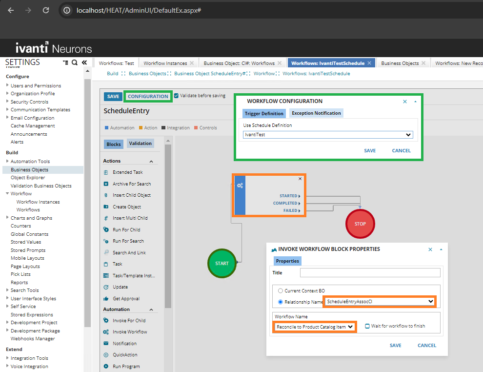Expand the Workflow Name dropdown
Image resolution: width=483 pixels, height=372 pixels.
coord(315,327)
